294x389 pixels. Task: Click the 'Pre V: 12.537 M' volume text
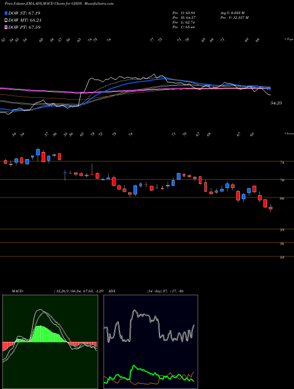click(x=236, y=18)
